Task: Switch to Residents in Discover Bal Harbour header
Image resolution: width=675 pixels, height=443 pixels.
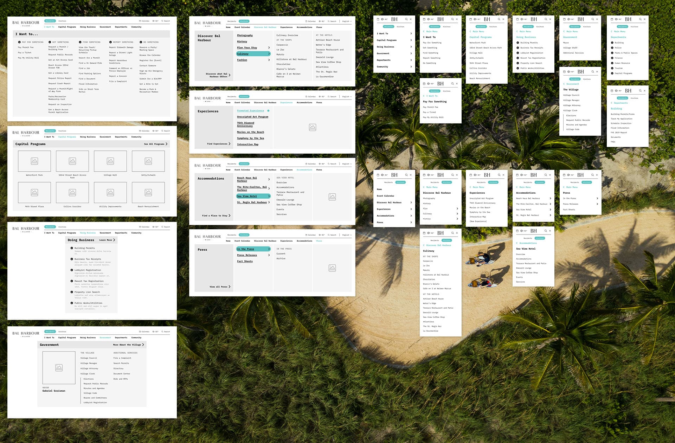Action: point(232,21)
